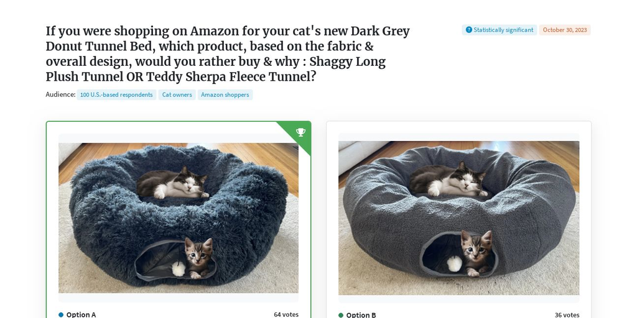Click the Option B label
Viewport: 637px width, 318px height.
click(x=361, y=315)
